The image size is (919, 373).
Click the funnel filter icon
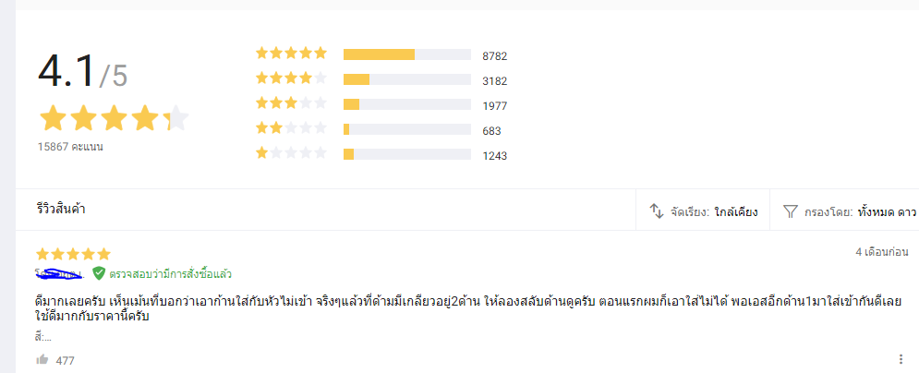tap(790, 211)
